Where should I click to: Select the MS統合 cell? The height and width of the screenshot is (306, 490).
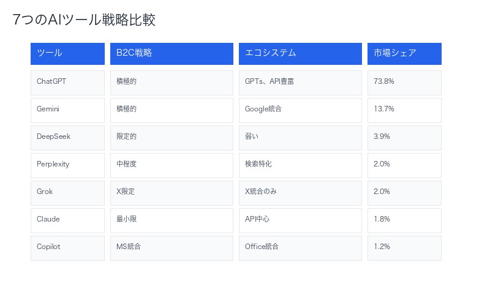coord(171,247)
